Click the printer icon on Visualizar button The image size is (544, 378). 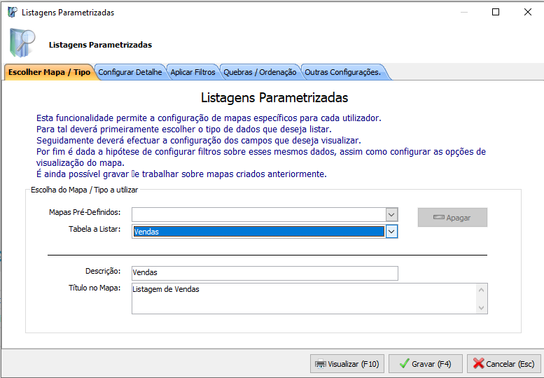coord(321,364)
